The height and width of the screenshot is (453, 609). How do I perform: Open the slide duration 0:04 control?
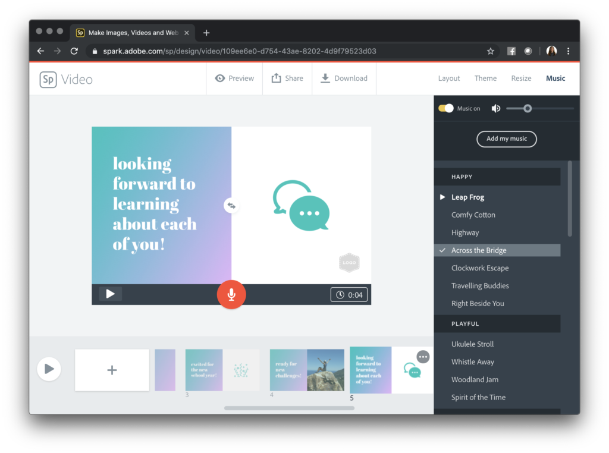click(349, 295)
